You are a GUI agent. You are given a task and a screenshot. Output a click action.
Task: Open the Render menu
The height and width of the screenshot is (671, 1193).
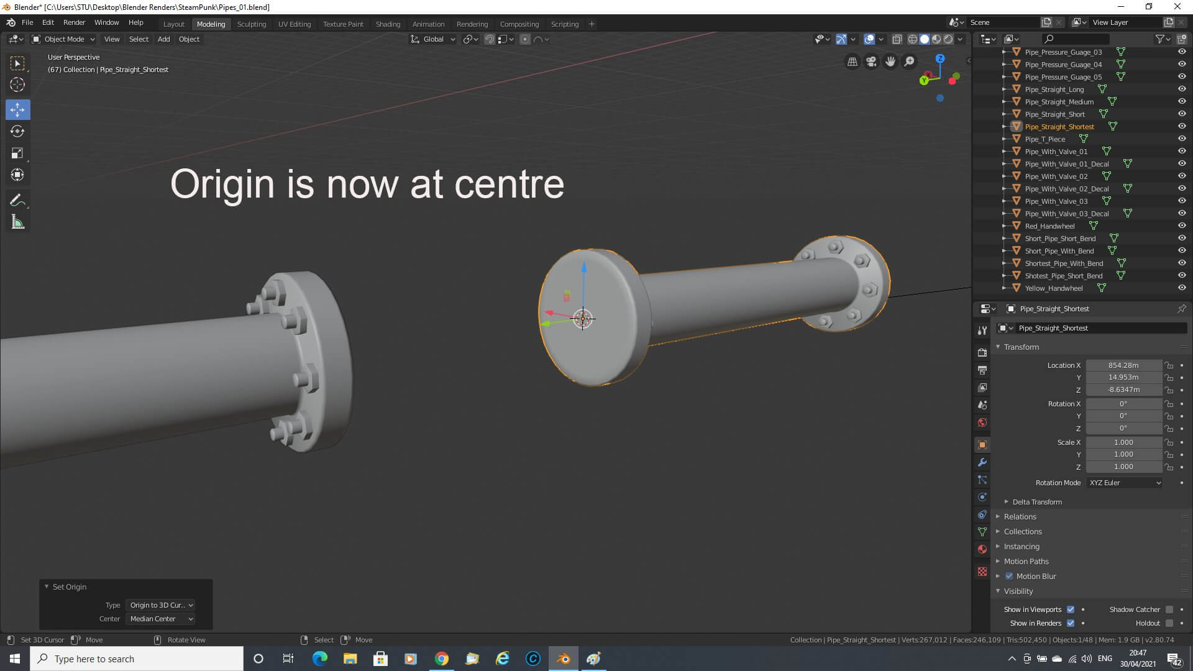(x=74, y=22)
